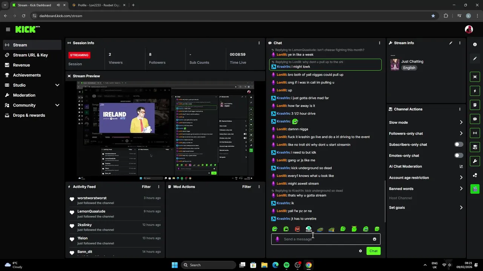Toggle Emotes-only chat switch
This screenshot has height=271, width=483.
click(x=458, y=155)
